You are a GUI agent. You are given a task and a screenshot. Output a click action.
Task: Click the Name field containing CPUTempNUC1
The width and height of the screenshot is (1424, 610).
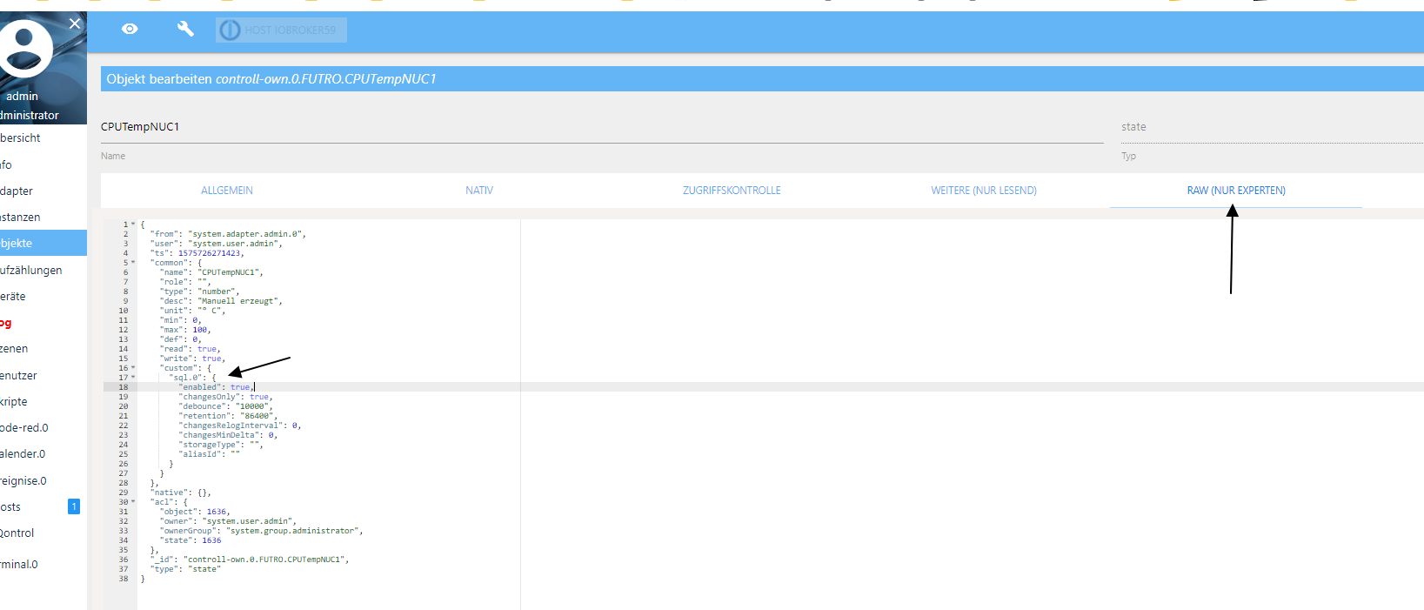602,127
